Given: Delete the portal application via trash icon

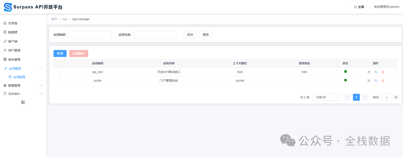Looking at the screenshot, I should click(382, 81).
